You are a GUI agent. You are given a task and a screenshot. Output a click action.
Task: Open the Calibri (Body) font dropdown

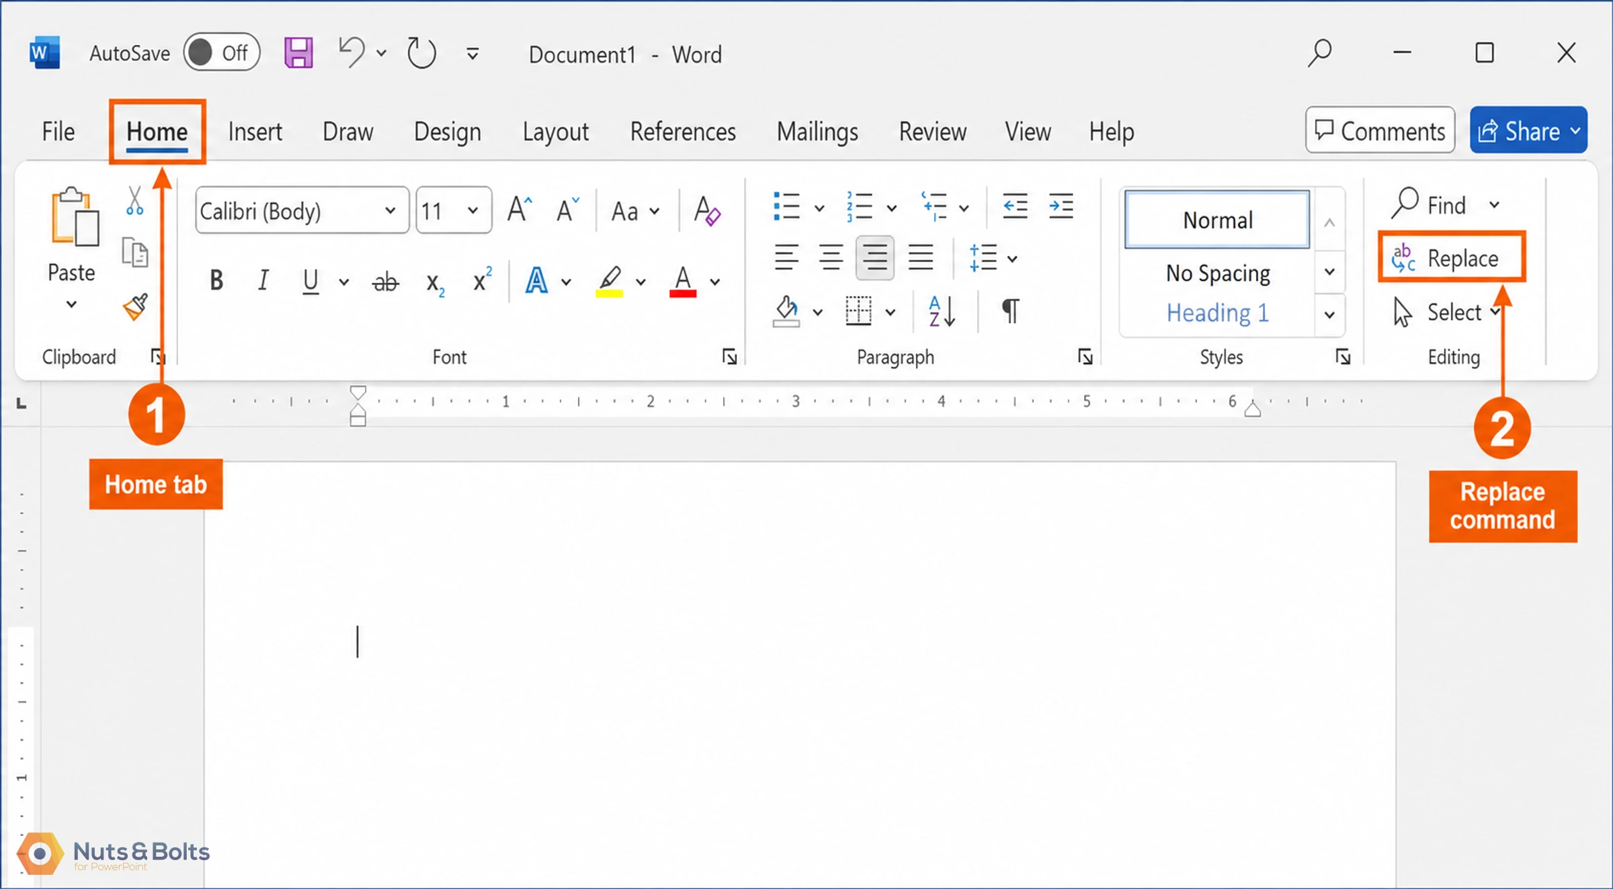[390, 211]
